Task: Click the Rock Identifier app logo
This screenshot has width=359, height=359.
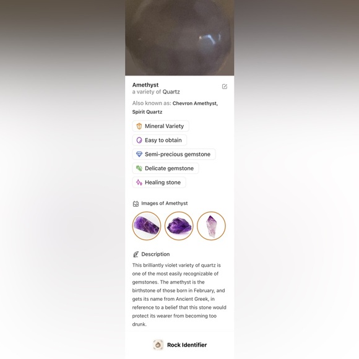Action: click(158, 345)
